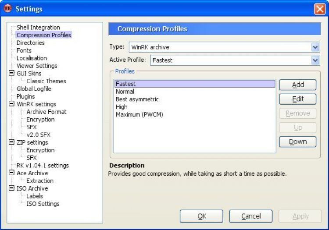Select the ZIP settings label
Viewport: 329px width, 230px height.
click(x=32, y=142)
